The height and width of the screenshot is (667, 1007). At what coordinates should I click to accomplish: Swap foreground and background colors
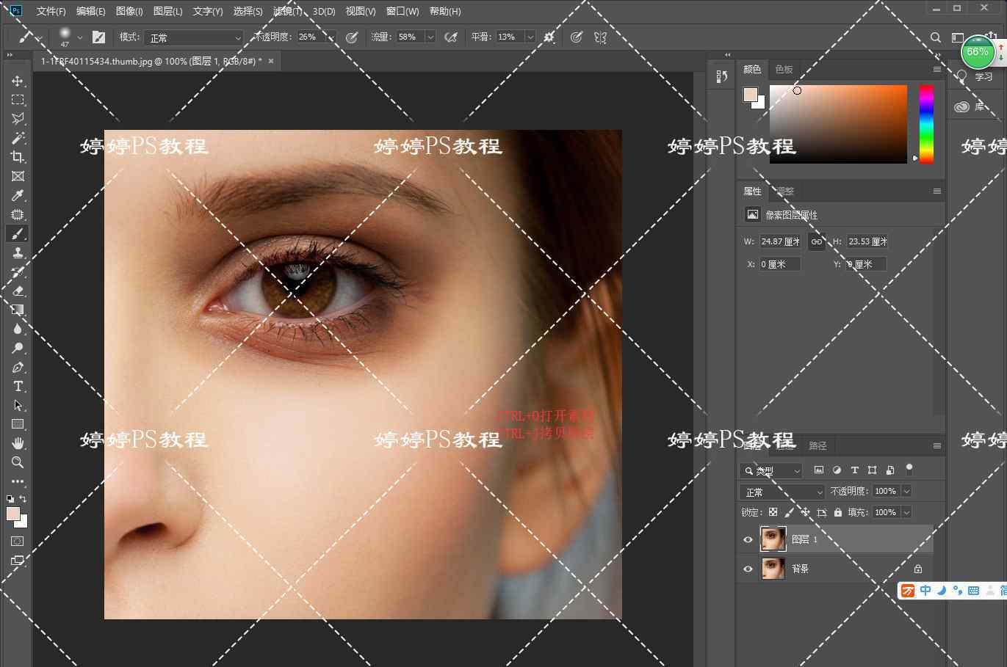[x=24, y=499]
